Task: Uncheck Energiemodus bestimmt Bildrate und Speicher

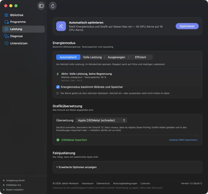Action: 58,87
